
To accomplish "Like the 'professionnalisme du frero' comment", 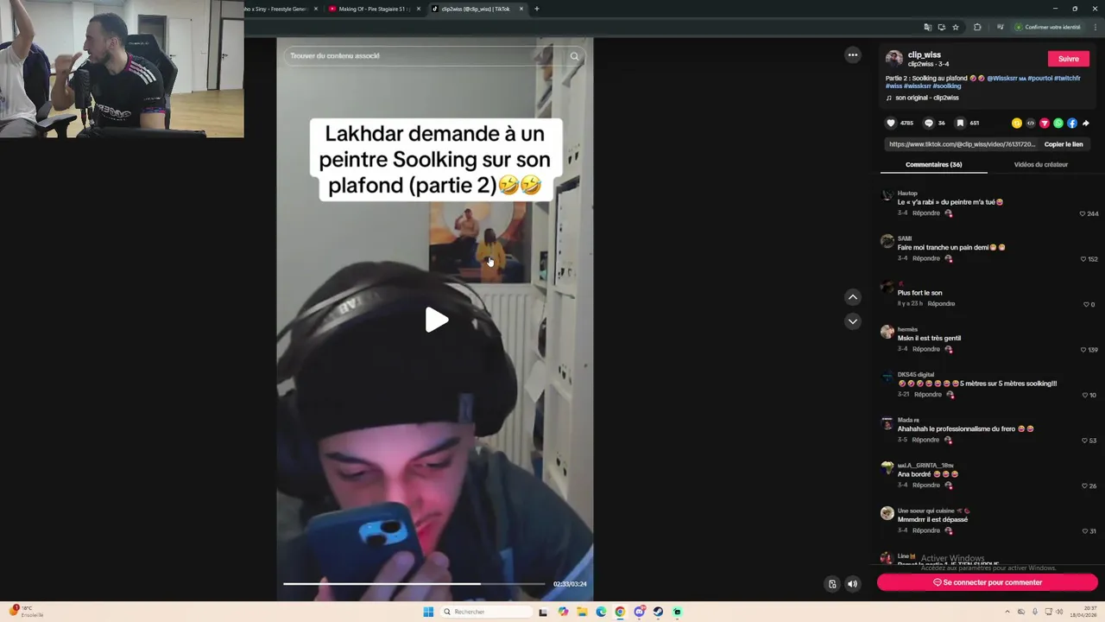I will pyautogui.click(x=1085, y=441).
